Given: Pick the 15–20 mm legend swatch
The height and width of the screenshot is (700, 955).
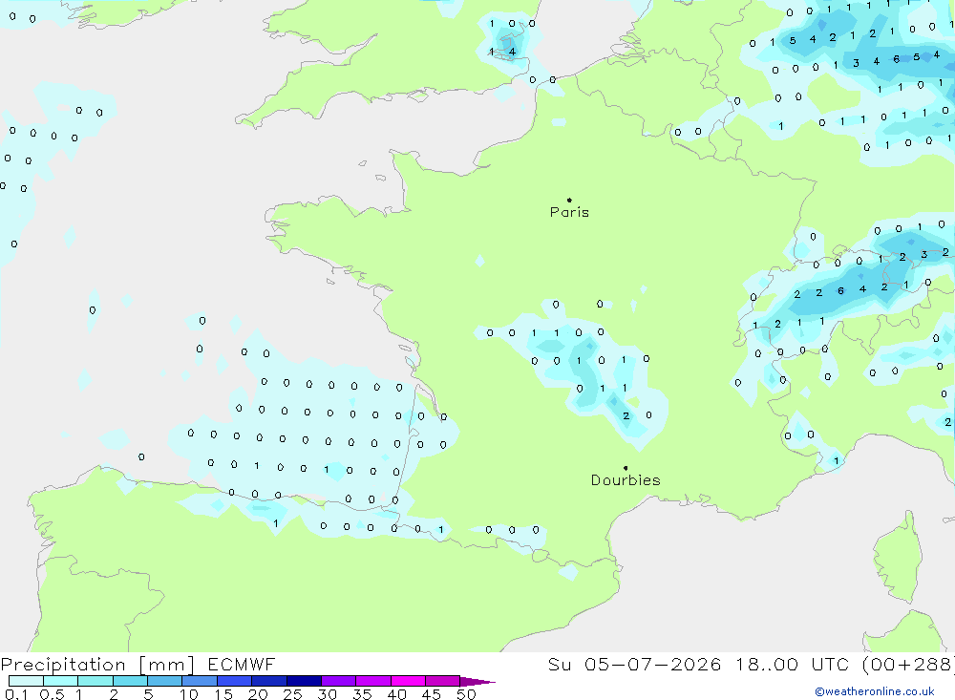Looking at the screenshot, I should (x=235, y=681).
